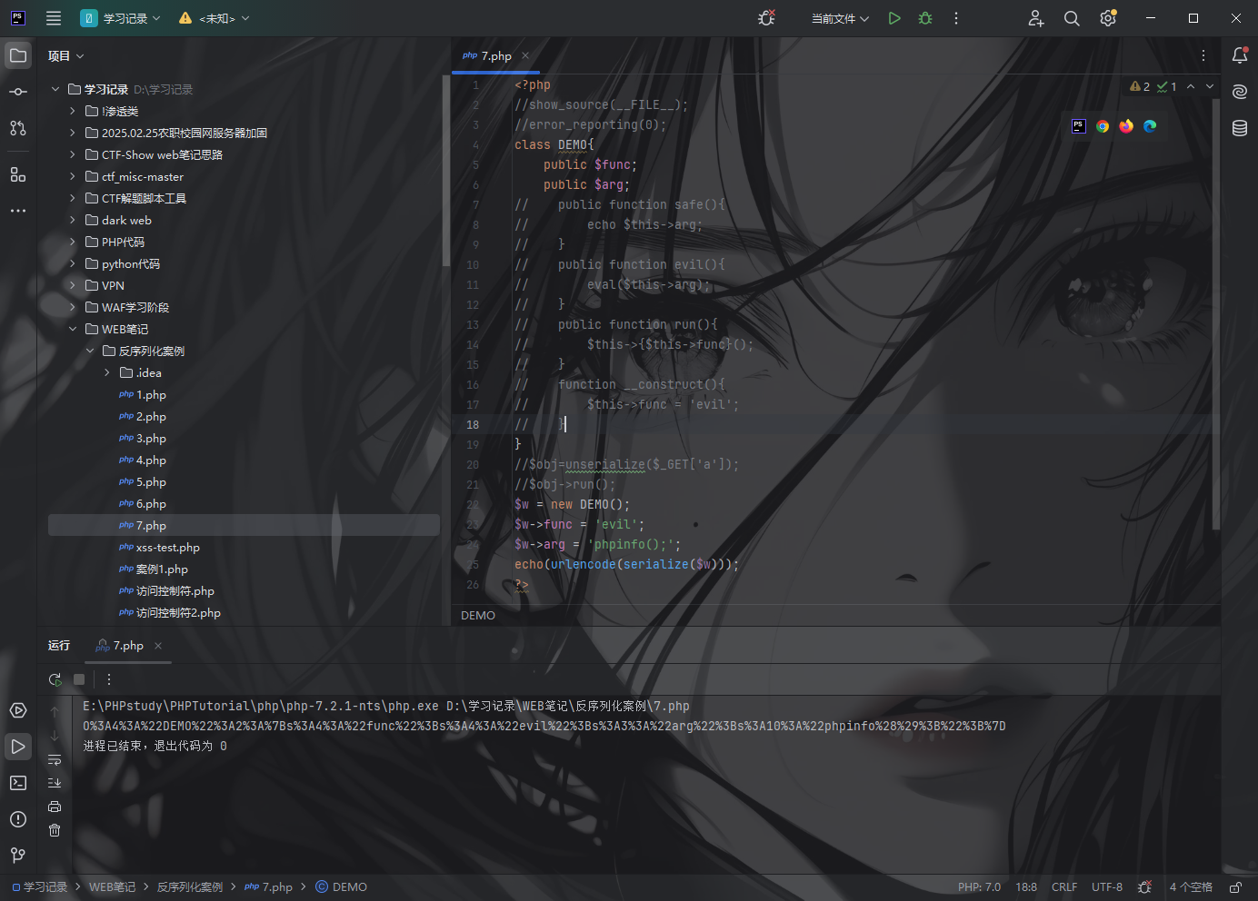
Task: Open warnings inspection widget
Action: [x=1153, y=86]
